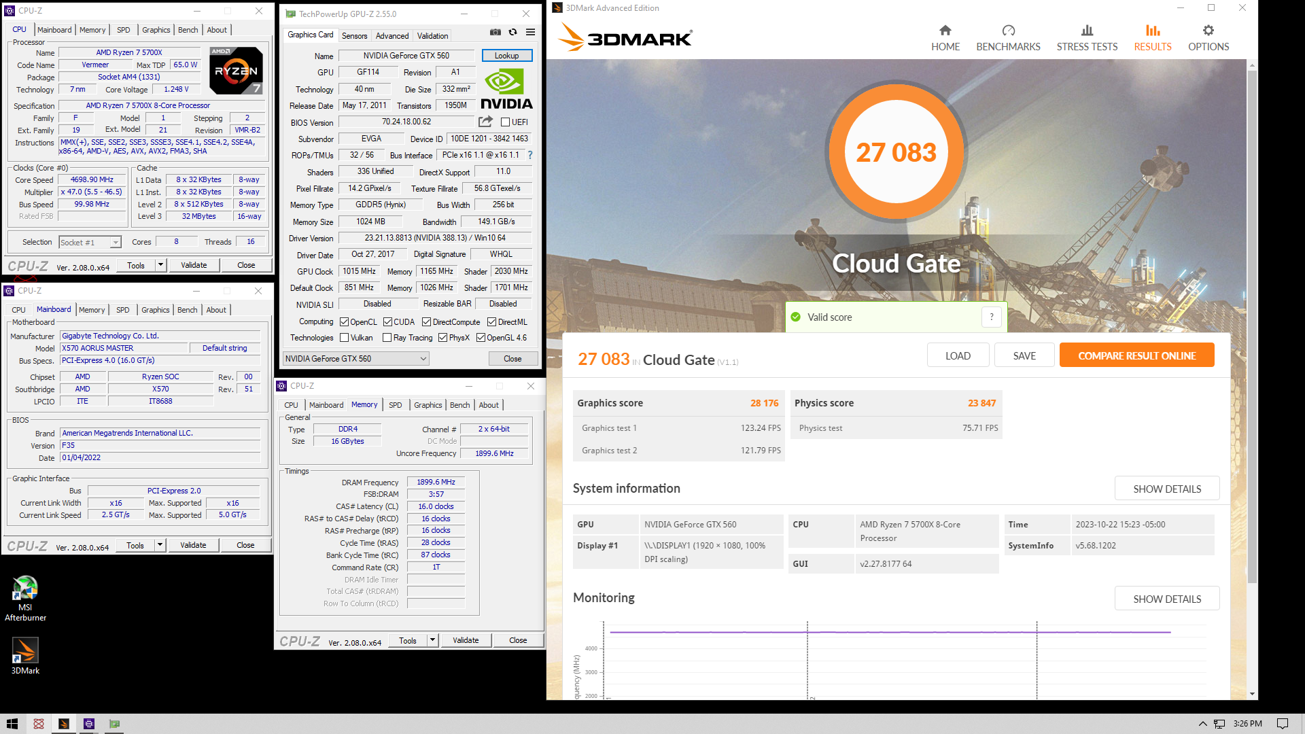The height and width of the screenshot is (734, 1305).
Task: Toggle the UEFI checkbox in GPU-Z
Action: click(505, 122)
